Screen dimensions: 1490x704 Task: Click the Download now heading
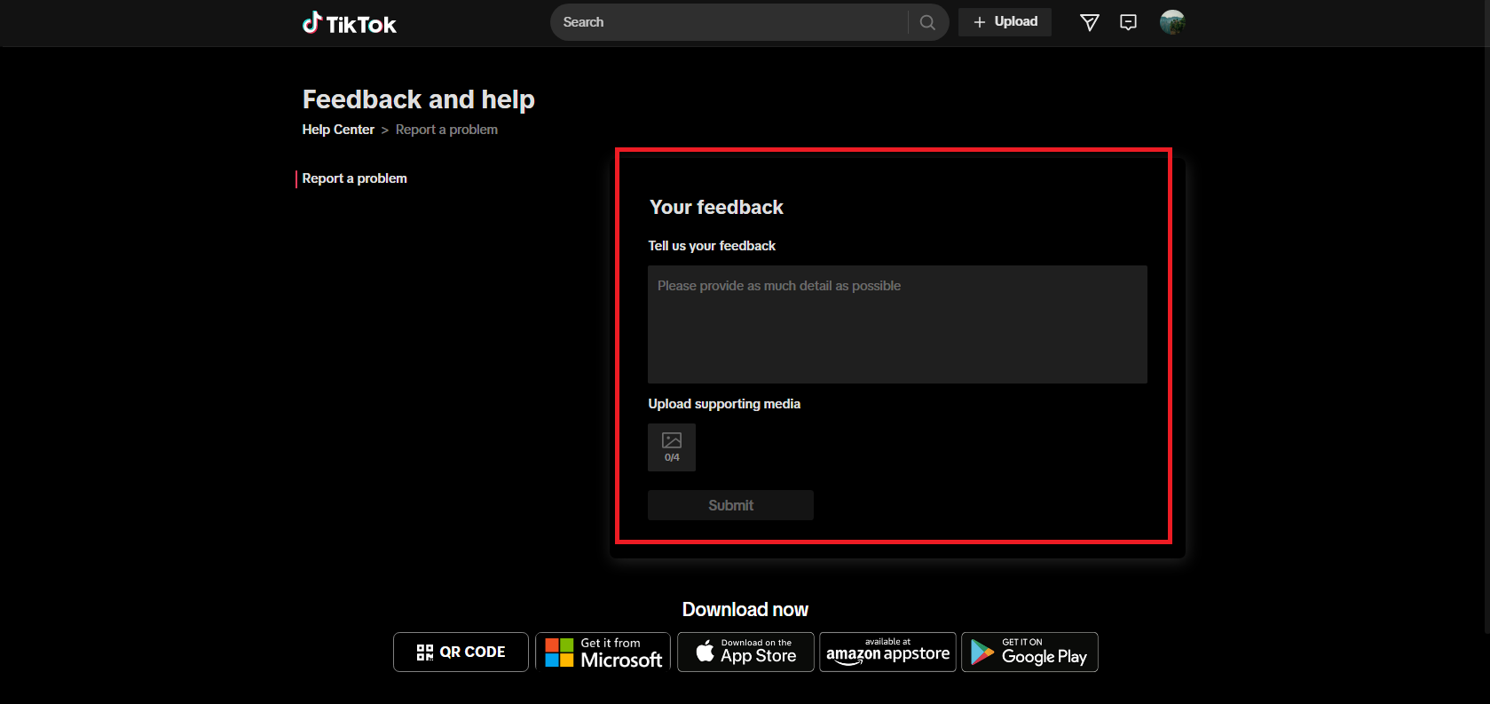pos(745,610)
